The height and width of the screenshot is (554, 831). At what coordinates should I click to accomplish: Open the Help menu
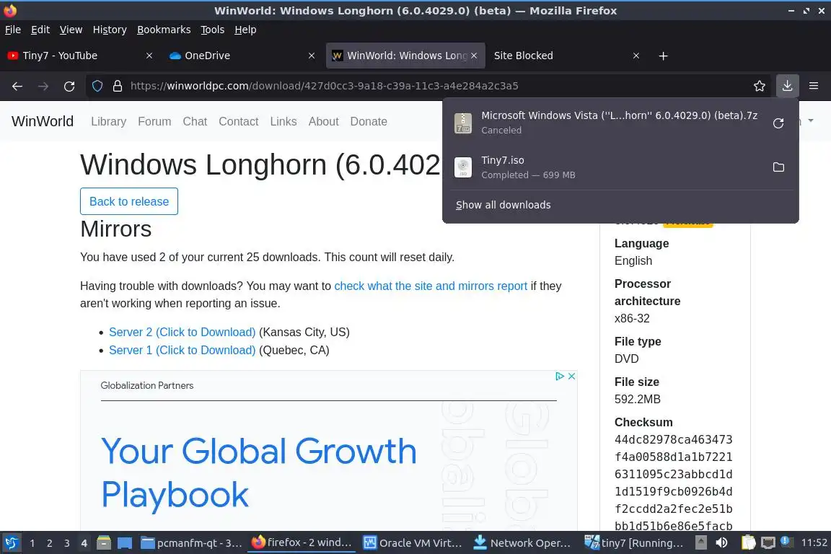tap(245, 30)
